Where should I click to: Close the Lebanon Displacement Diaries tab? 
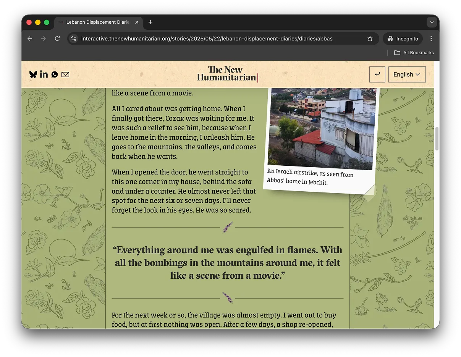[137, 22]
